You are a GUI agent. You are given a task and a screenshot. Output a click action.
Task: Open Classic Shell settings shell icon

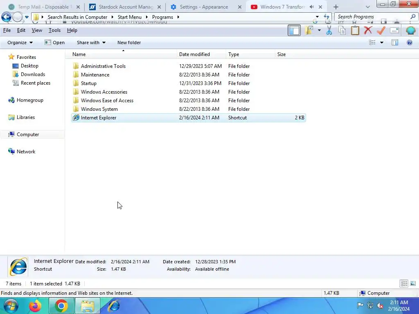410,30
